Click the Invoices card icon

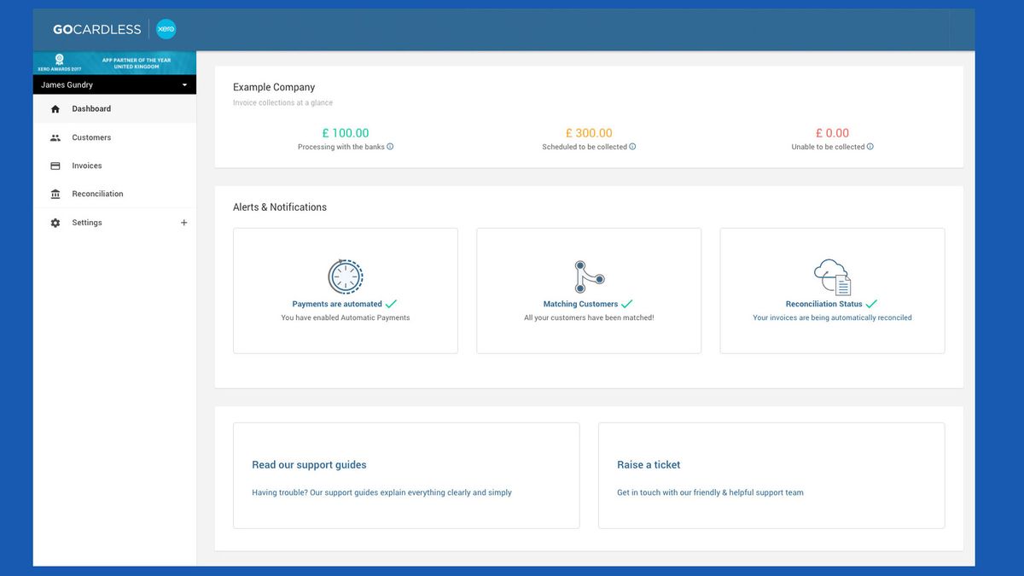click(55, 166)
